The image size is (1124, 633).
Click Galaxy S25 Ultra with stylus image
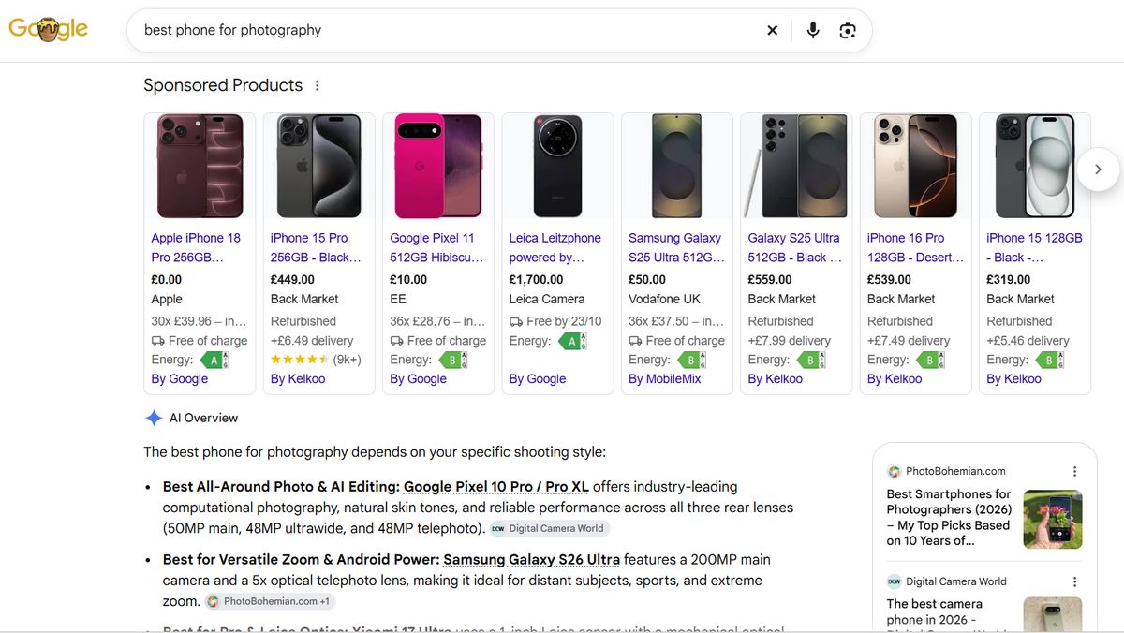tap(796, 166)
